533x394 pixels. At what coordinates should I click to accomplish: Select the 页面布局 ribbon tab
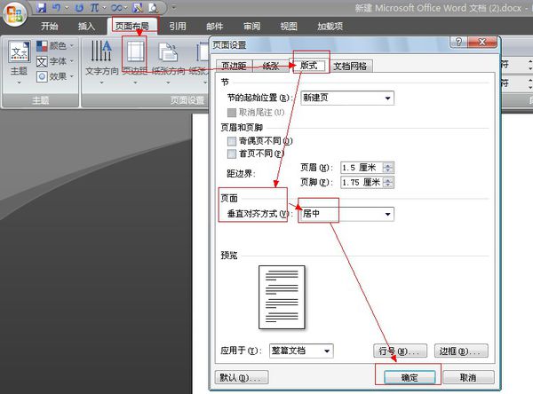131,26
